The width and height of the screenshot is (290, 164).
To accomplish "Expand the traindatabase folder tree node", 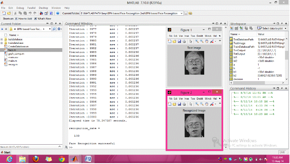I will tap(2, 43).
